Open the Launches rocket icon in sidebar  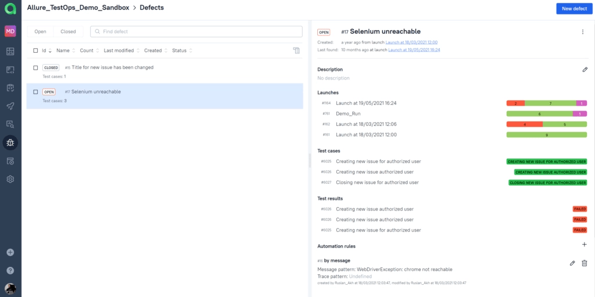click(x=10, y=106)
